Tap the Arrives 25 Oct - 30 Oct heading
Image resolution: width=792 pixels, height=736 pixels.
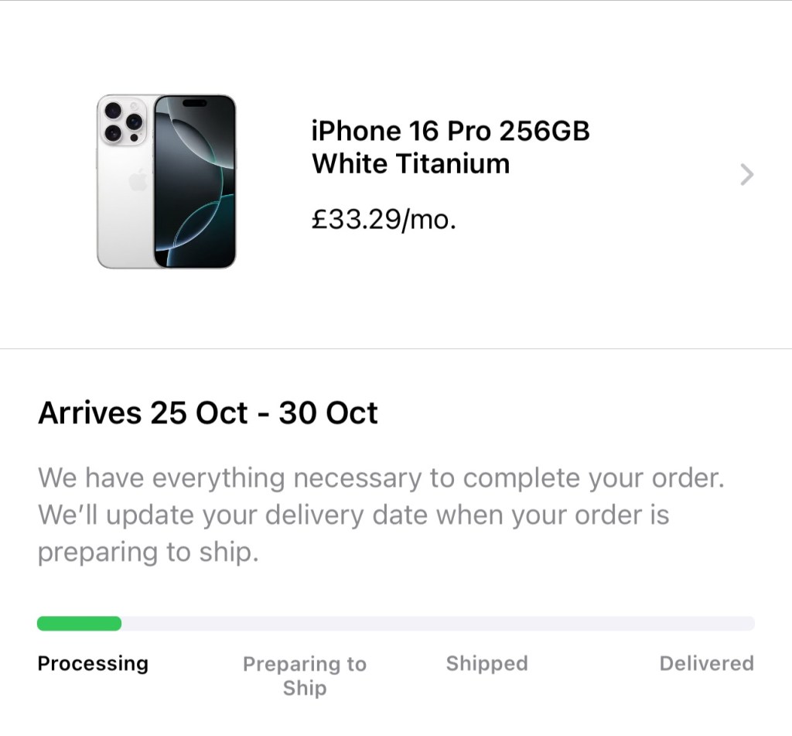pyautogui.click(x=207, y=413)
